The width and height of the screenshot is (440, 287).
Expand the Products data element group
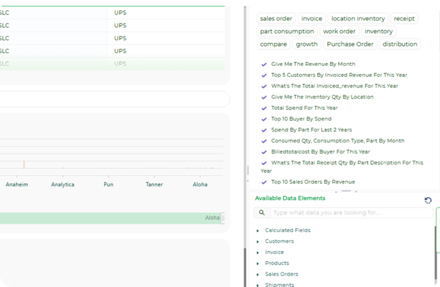click(258, 264)
